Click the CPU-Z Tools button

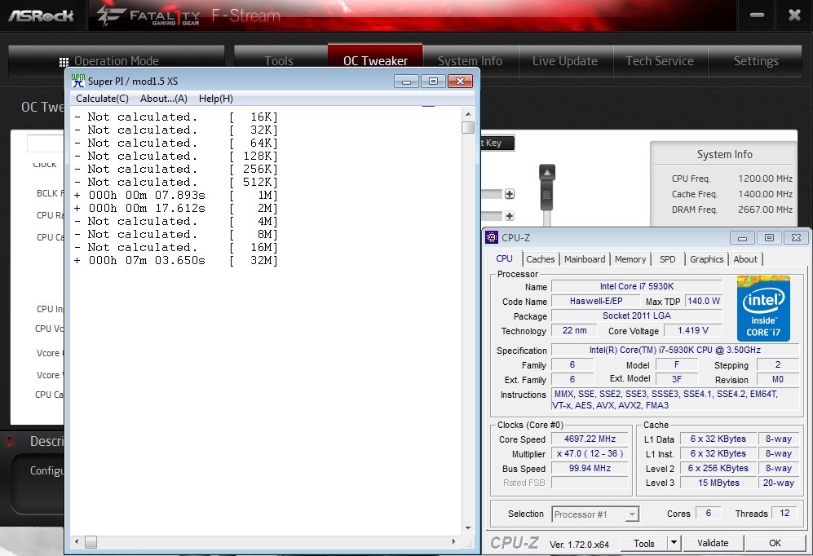click(x=644, y=543)
